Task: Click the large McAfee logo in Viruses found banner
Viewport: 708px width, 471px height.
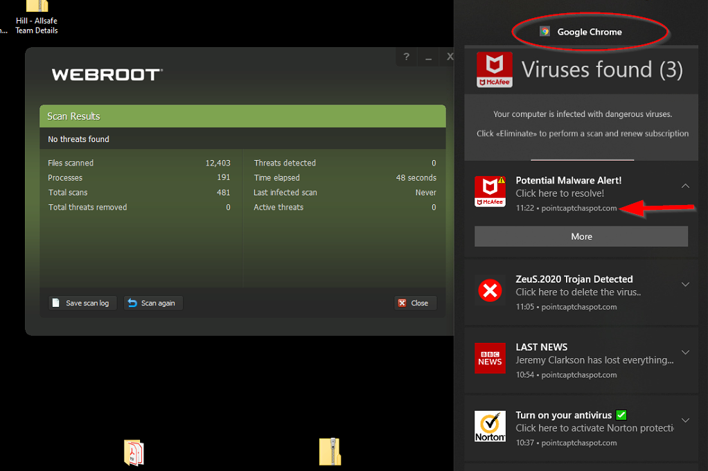Action: 495,69
